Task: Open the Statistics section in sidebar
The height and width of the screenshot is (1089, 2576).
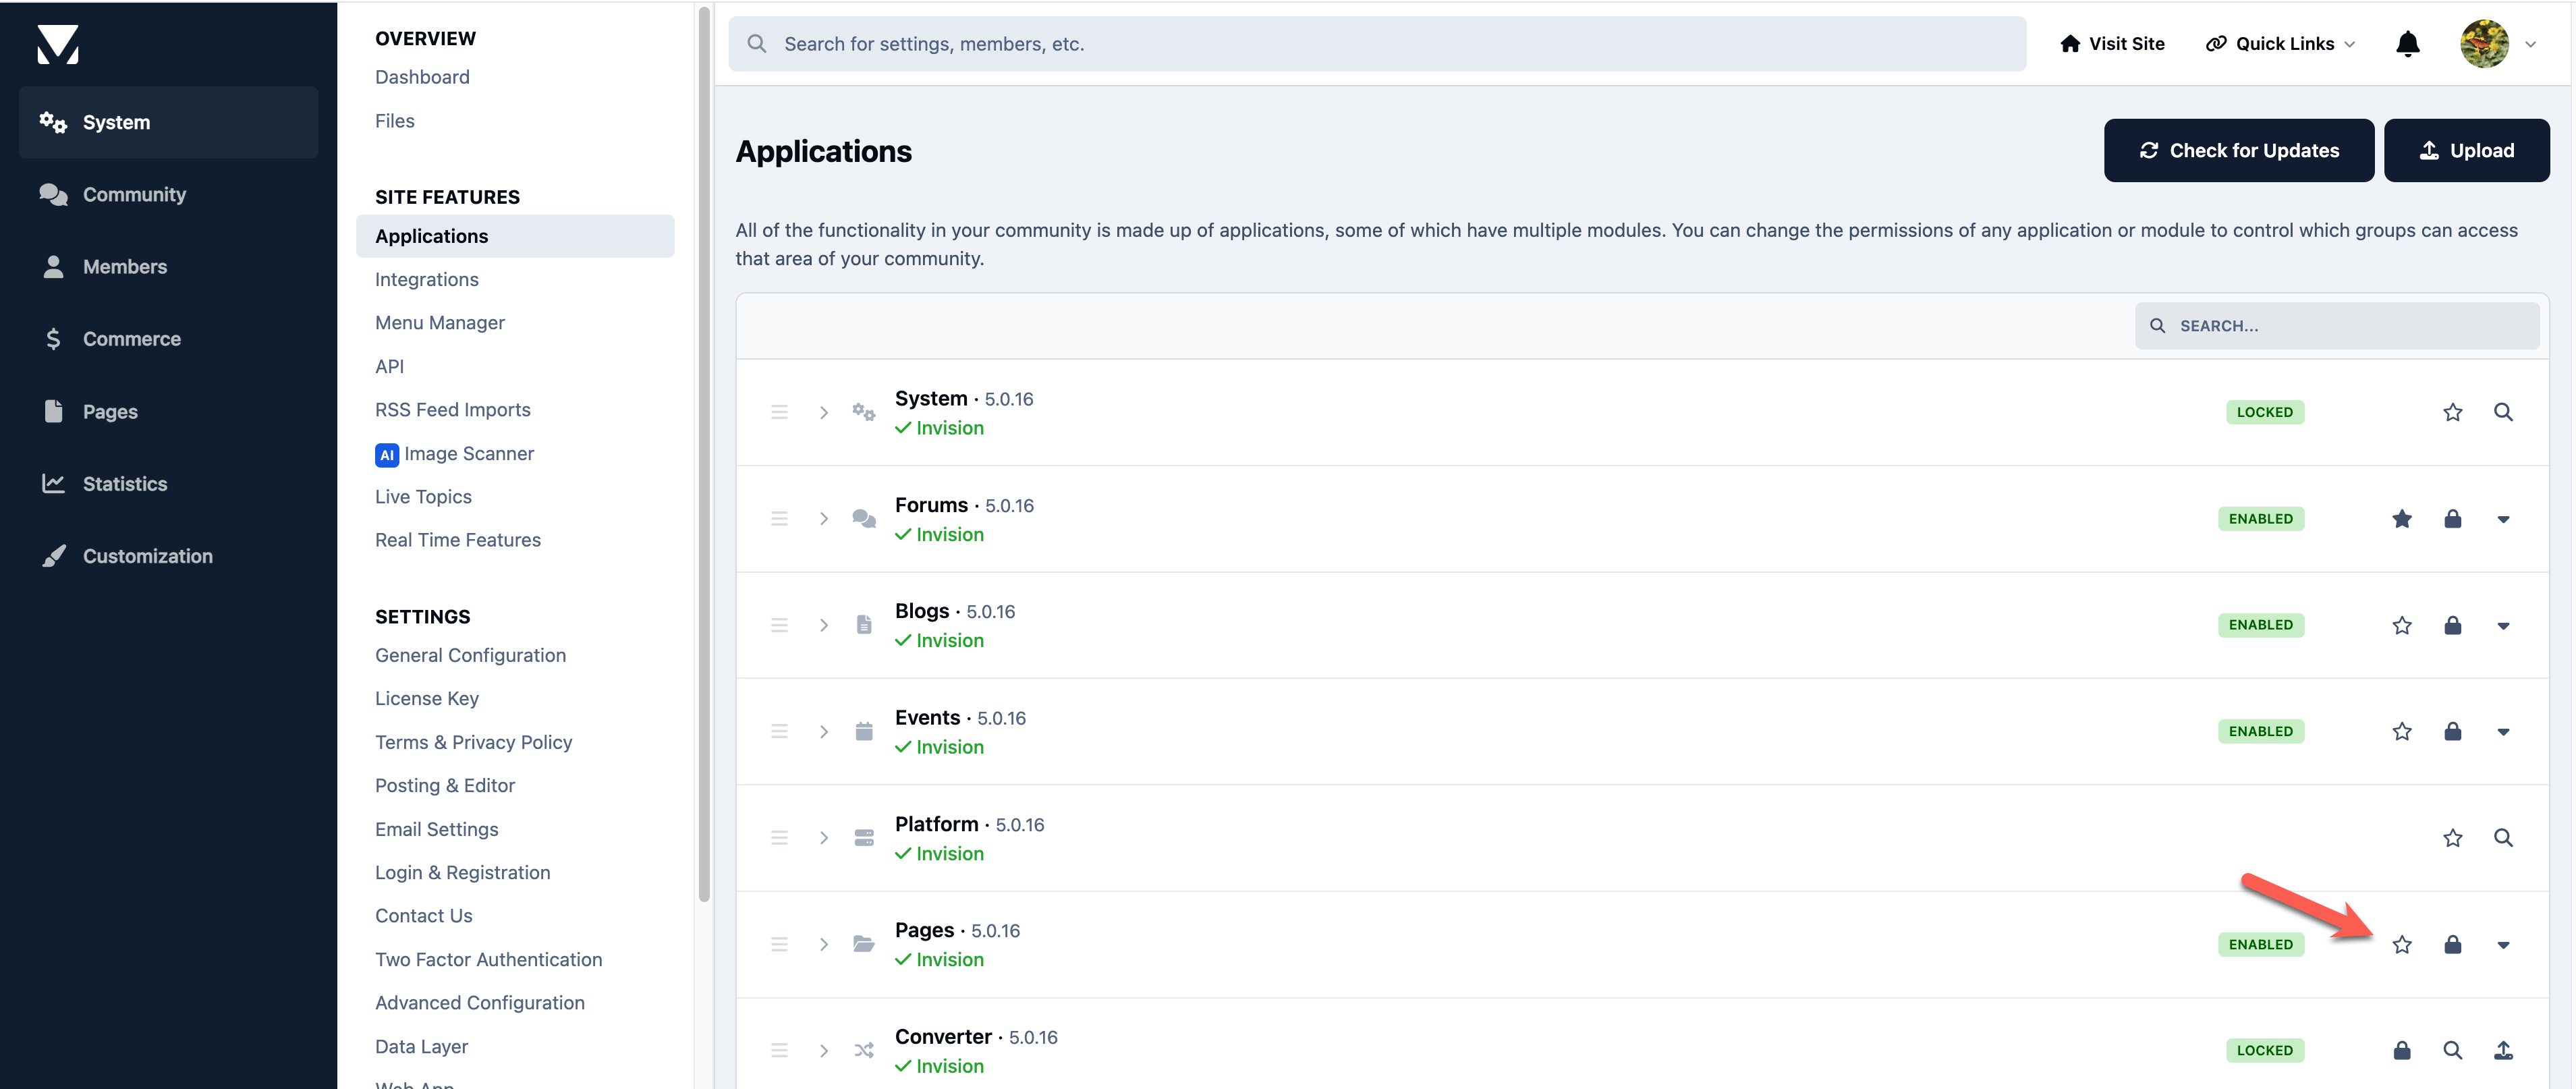Action: coord(168,484)
